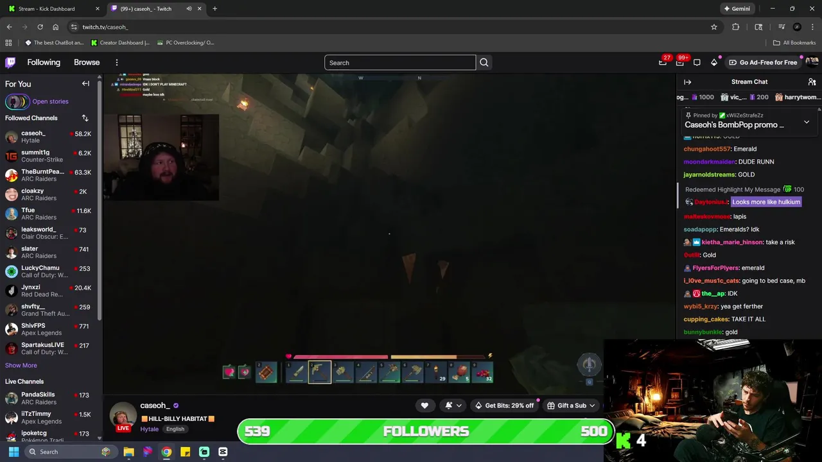The height and width of the screenshot is (462, 822).
Task: Sort Followed Channels using the arrows icon
Action: click(85, 118)
